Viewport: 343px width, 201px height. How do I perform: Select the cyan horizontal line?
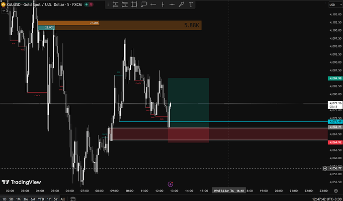pyautogui.click(x=223, y=122)
